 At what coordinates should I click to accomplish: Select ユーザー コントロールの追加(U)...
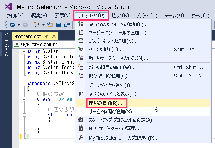[143, 33]
